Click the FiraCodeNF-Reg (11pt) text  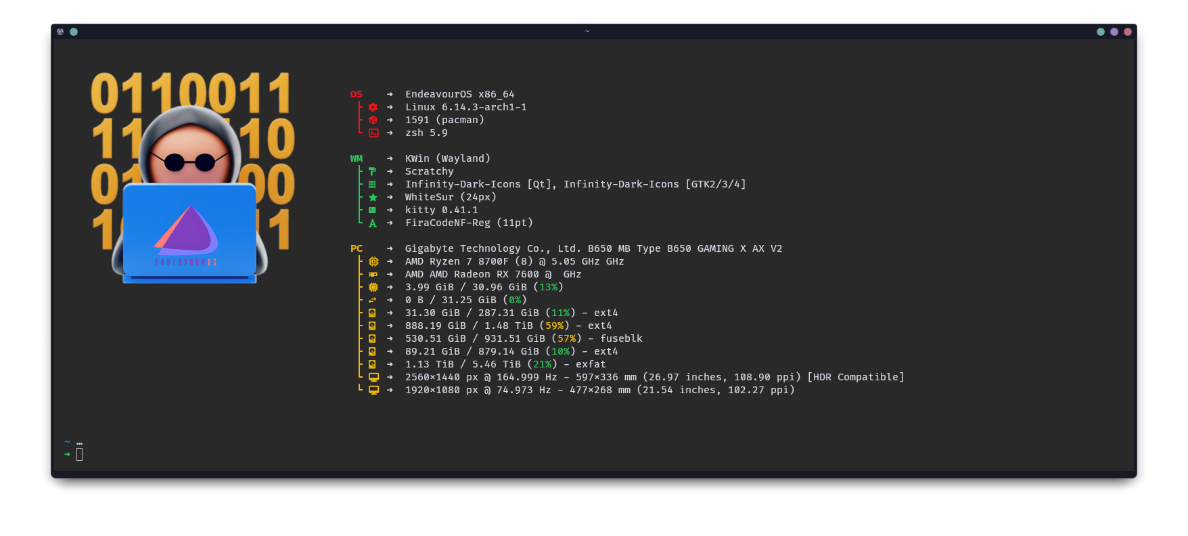tap(469, 223)
